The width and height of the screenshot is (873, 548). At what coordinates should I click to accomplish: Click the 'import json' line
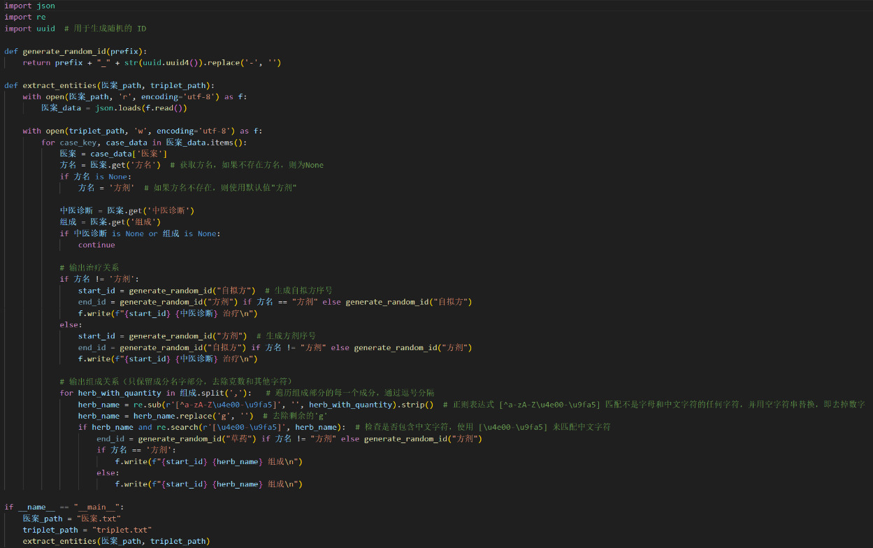coord(29,6)
